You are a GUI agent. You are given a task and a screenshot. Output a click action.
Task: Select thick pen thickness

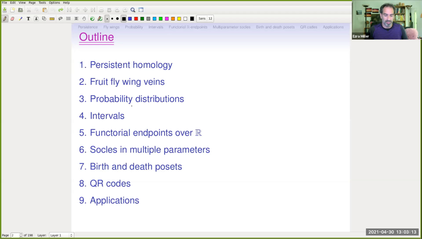tap(117, 19)
